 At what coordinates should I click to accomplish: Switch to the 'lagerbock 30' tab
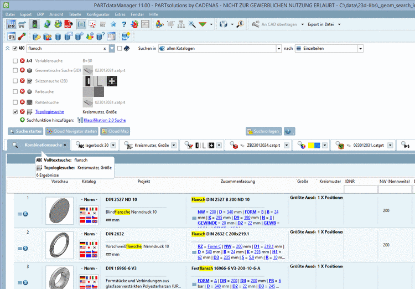click(x=96, y=145)
